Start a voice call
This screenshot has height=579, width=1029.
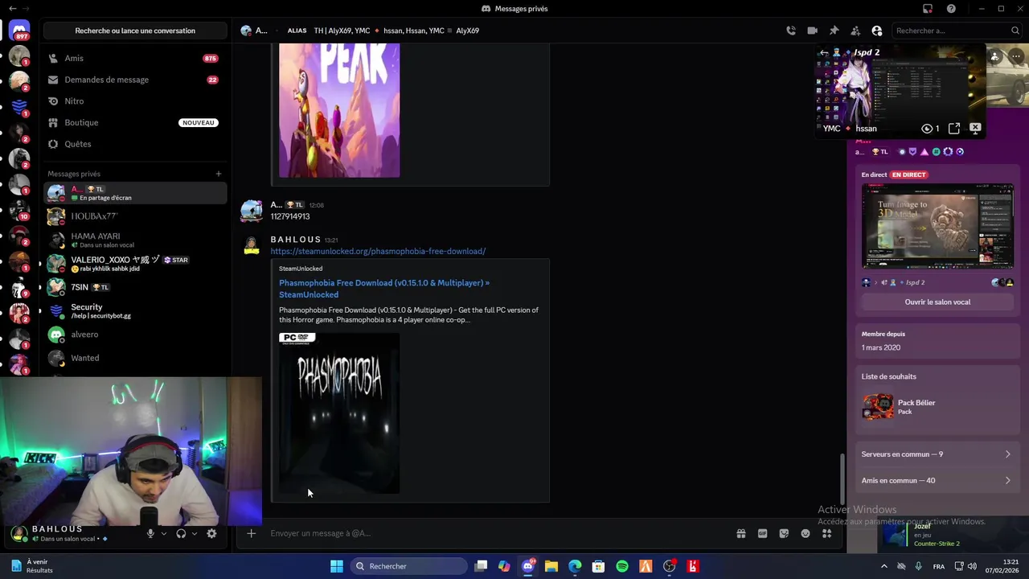[791, 31]
